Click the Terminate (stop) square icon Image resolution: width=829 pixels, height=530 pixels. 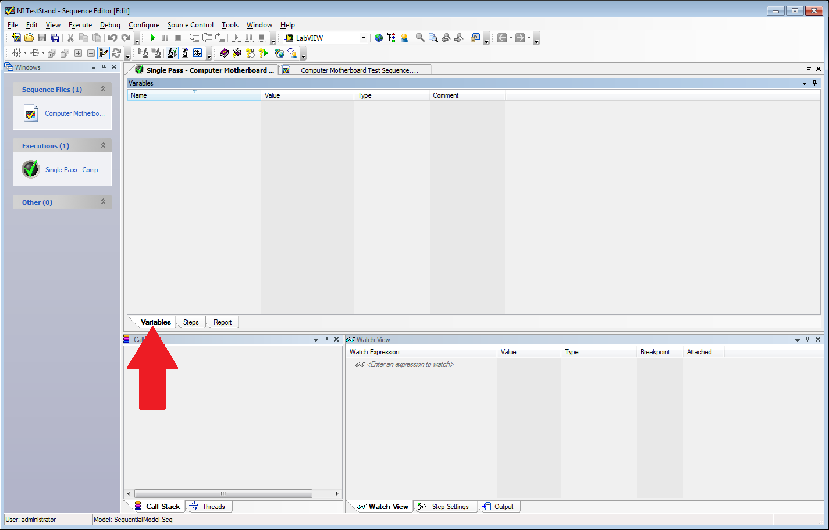(x=178, y=38)
